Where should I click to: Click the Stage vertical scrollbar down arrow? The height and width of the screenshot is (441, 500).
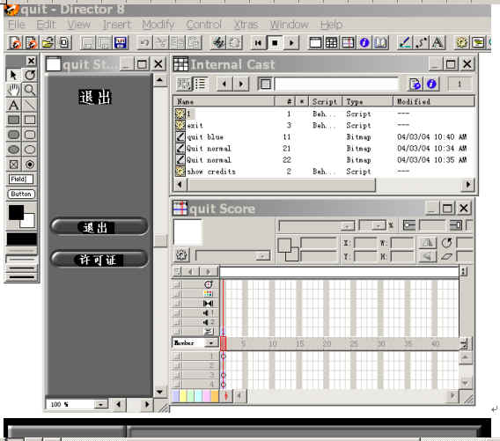[160, 392]
